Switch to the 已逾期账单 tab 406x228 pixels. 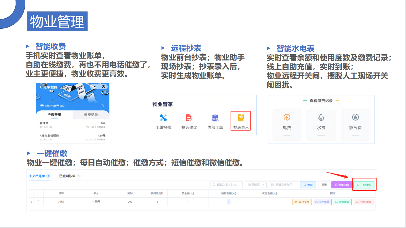[70, 176]
